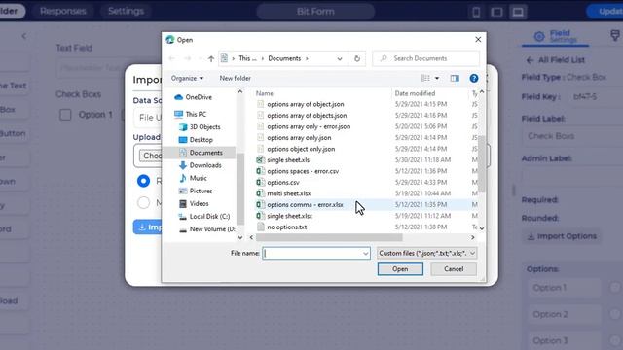Open Videos folder in sidebar
This screenshot has width=623, height=350.
coord(194,203)
